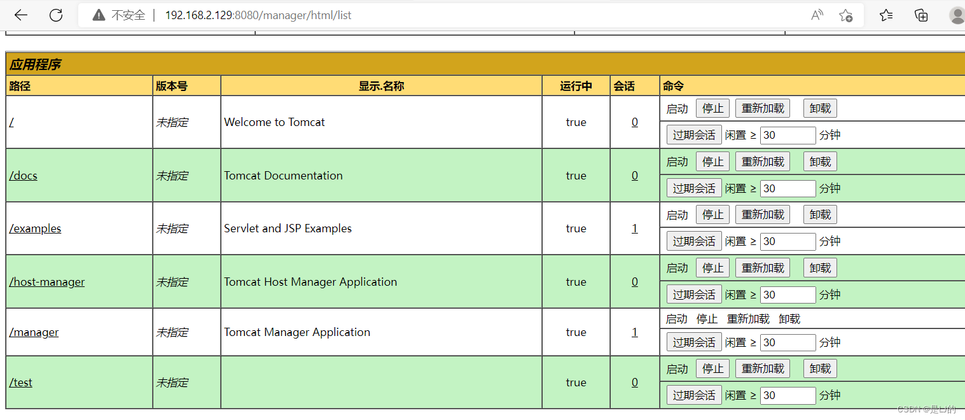Click 重新加载 for the Welcome to Tomcat row
The width and height of the screenshot is (965, 420).
pyautogui.click(x=763, y=108)
